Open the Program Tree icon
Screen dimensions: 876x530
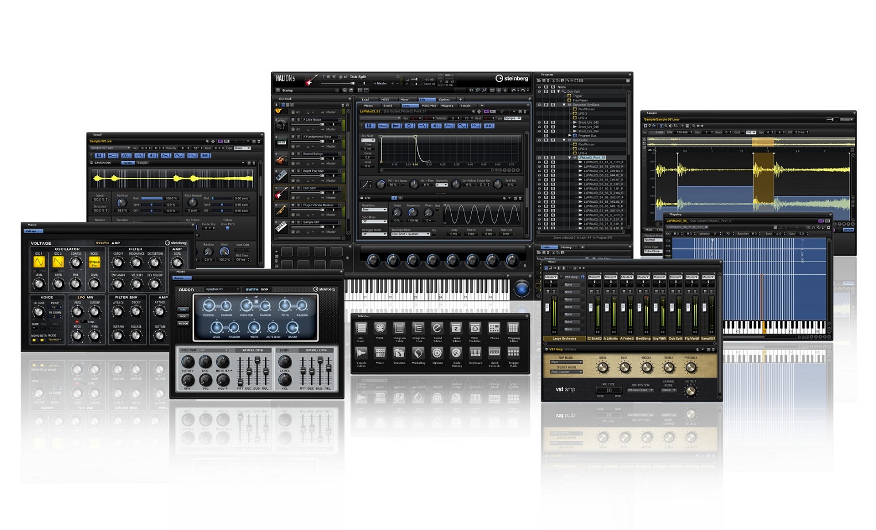[418, 328]
